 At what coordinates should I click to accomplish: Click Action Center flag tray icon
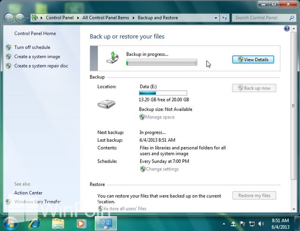tap(242, 223)
